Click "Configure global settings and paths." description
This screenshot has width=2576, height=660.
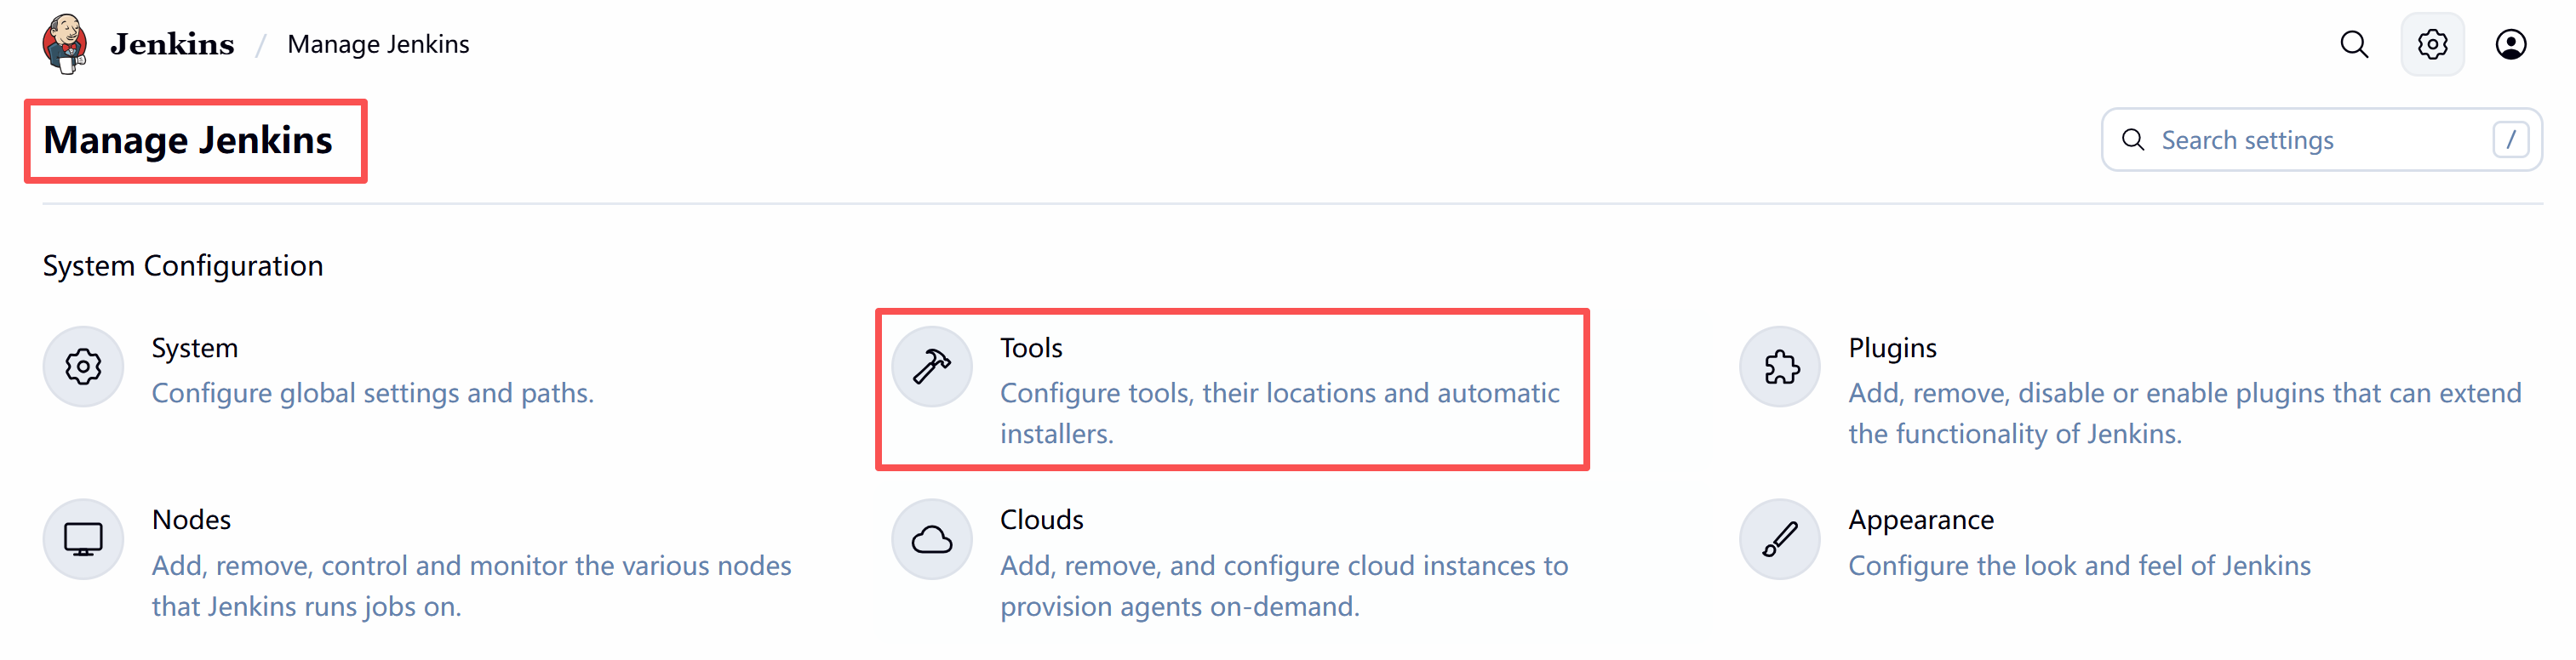(373, 394)
